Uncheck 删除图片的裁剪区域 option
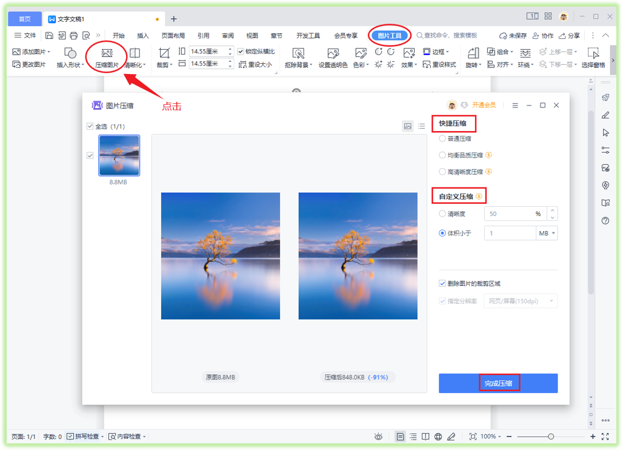Screen dimensions: 623x450 pos(442,283)
